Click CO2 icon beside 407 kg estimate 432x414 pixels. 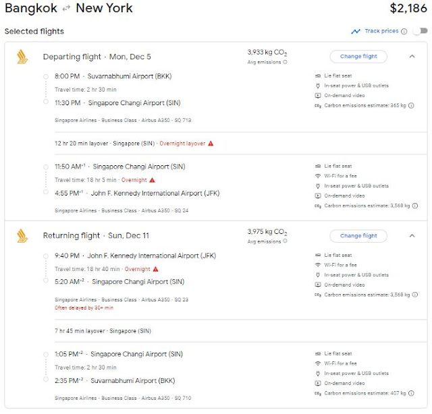pyautogui.click(x=318, y=393)
